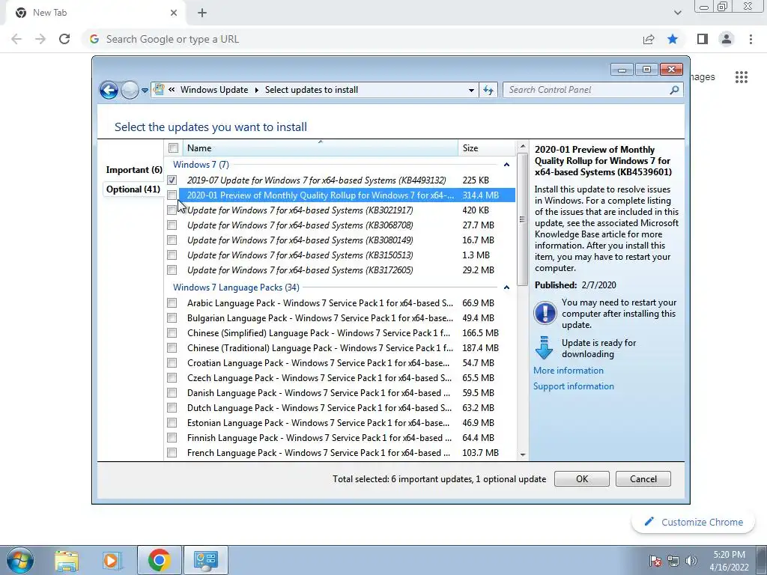This screenshot has width=767, height=575.
Task: Open the Google apps grid in Chrome
Action: pos(741,77)
